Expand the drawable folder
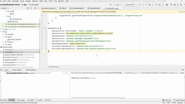Image resolution: width=185 pixels, height=104 pixels. coord(3,34)
